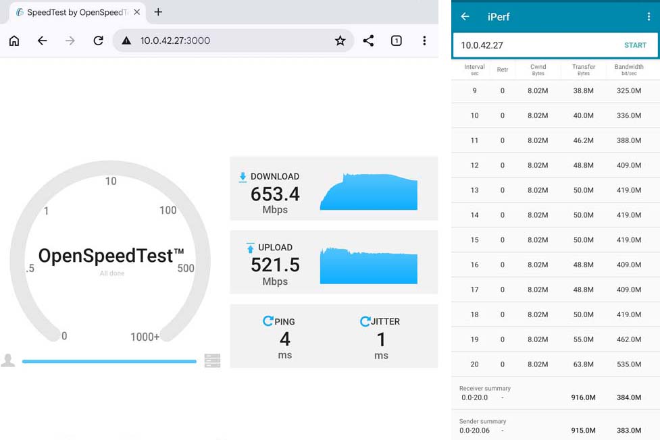The image size is (660, 440).
Task: Share the current page
Action: [368, 40]
